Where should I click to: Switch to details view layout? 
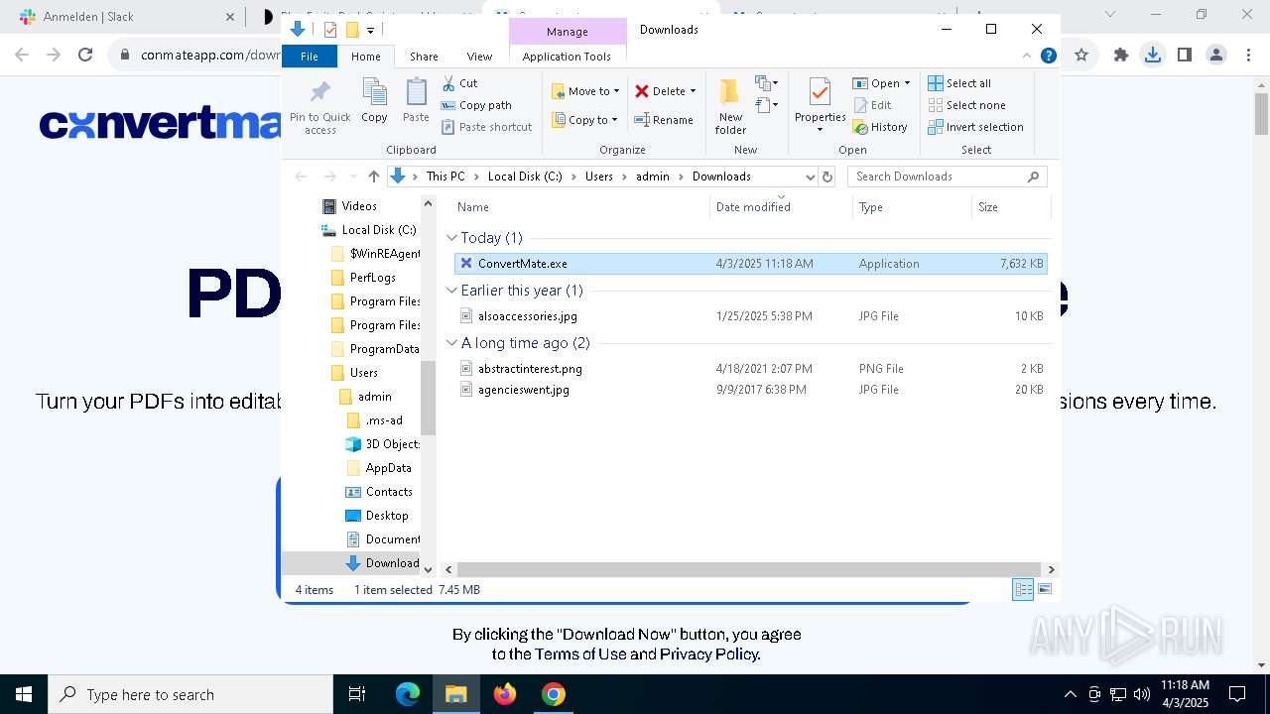pyautogui.click(x=1023, y=590)
